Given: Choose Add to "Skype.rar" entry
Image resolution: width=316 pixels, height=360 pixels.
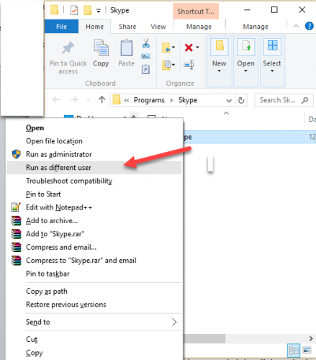Looking at the screenshot, I should click(94, 234).
